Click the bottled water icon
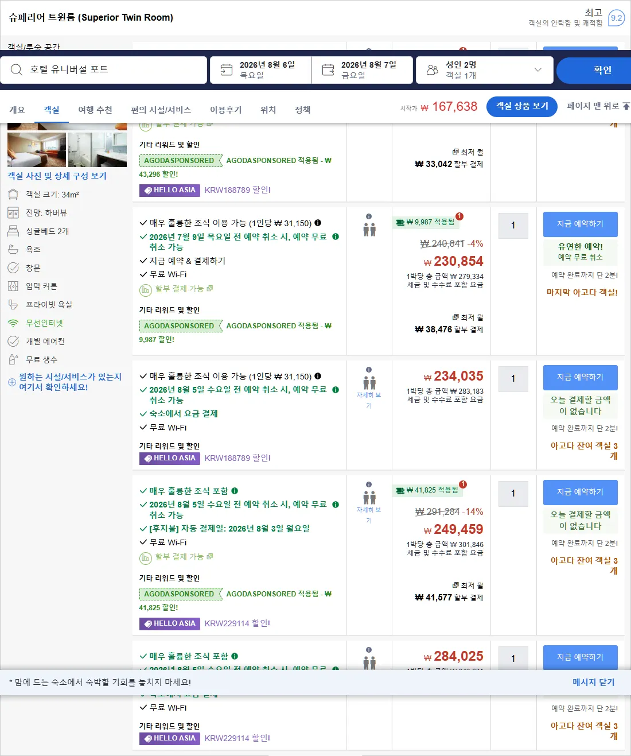 tap(13, 360)
